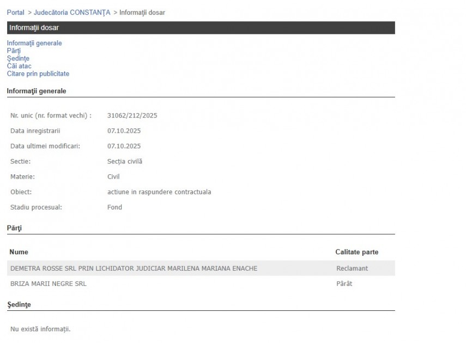Screen dimensions: 466x343
Task: Select the Data inregistrarii value 07.10.2025
Action: point(124,131)
